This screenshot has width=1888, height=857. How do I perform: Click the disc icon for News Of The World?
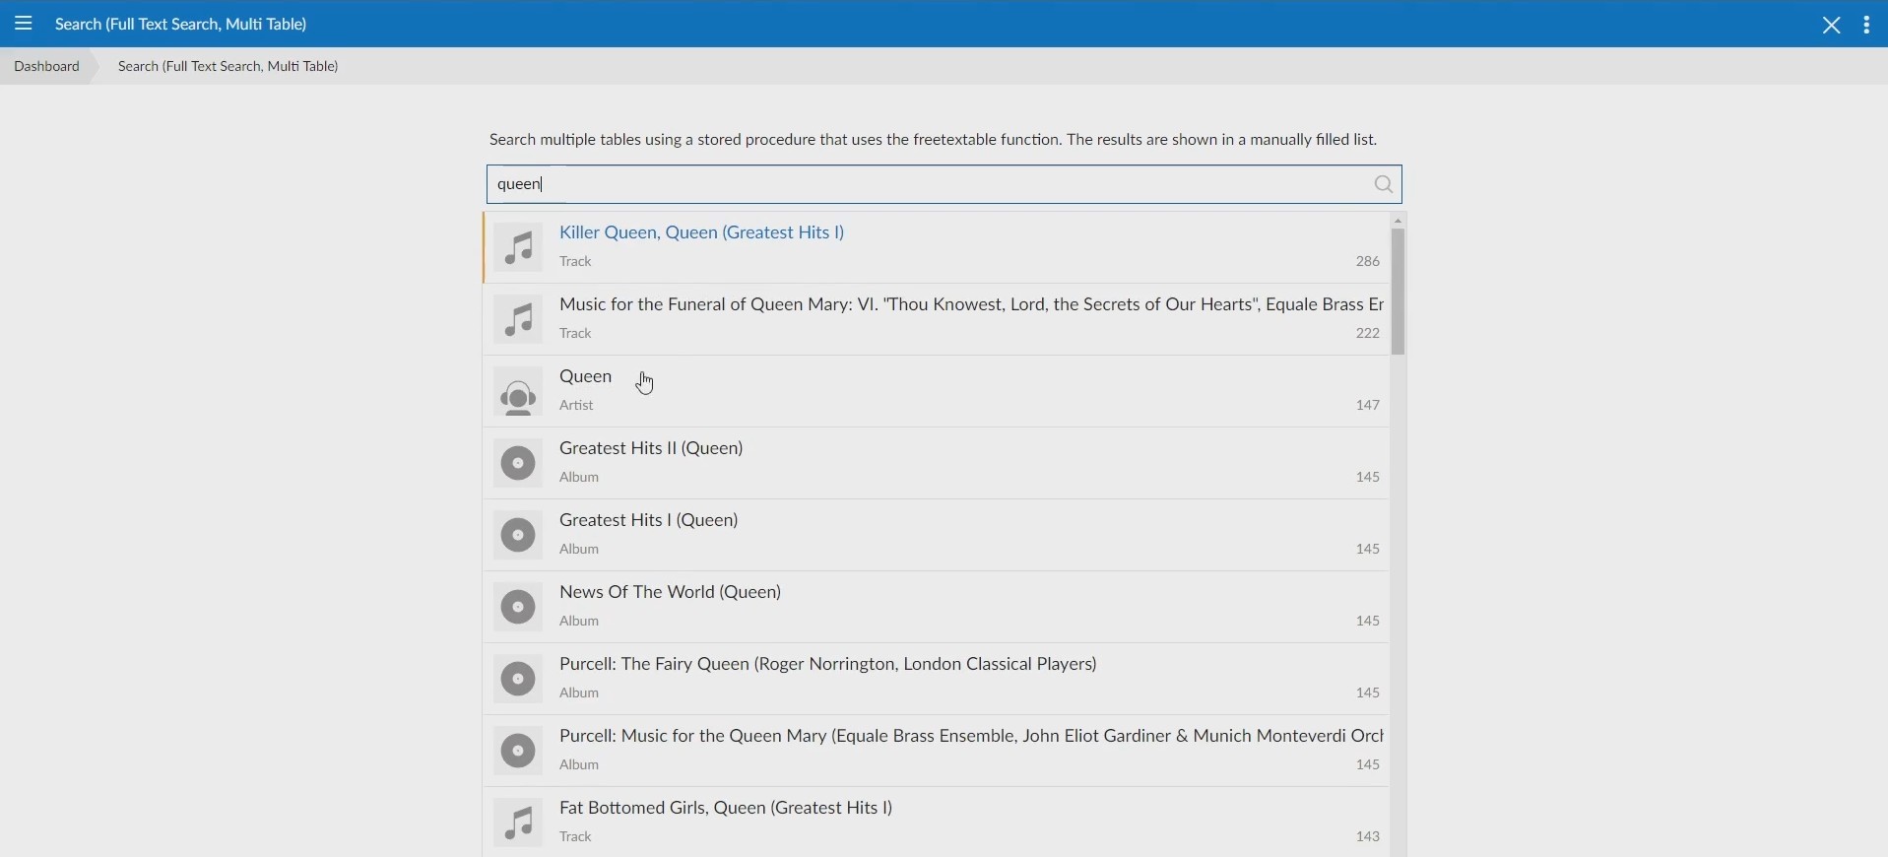pyautogui.click(x=518, y=608)
